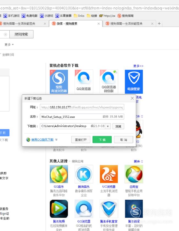Expand section via 开 link behind dialog
179x231 pixels.
(139, 116)
